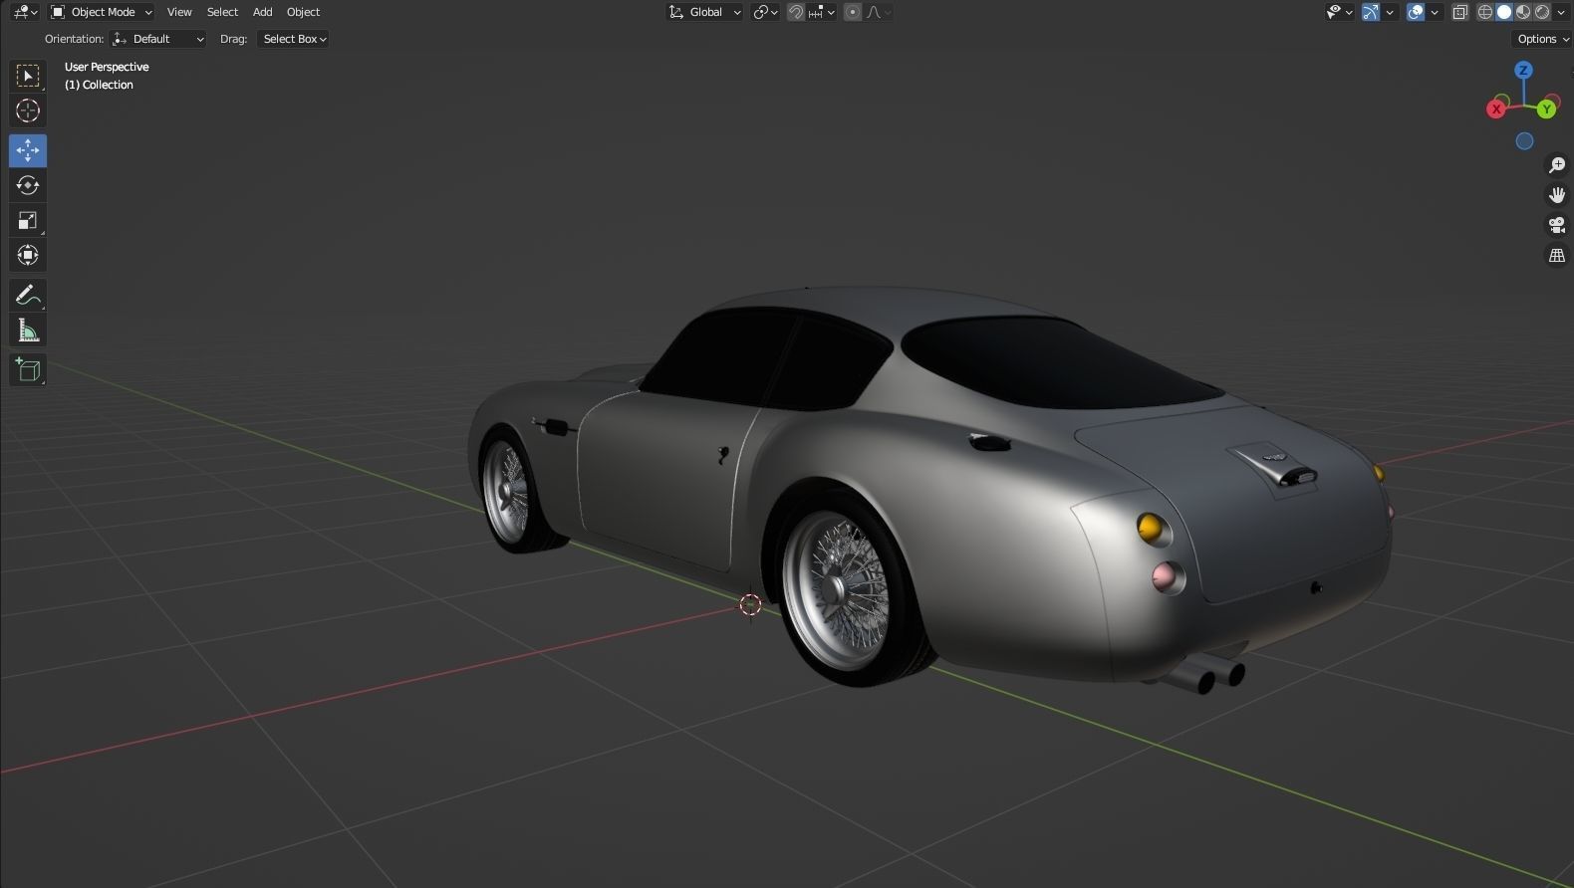1574x888 pixels.
Task: Select the Select Box tool icon
Action: pos(28,76)
